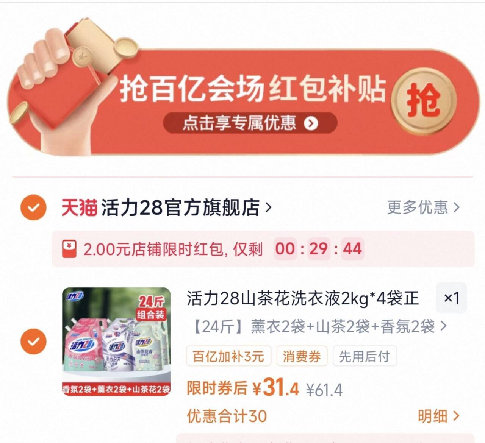This screenshot has width=485, height=443.
Task: Click the red packet icon in coupon bar
Action: (69, 249)
